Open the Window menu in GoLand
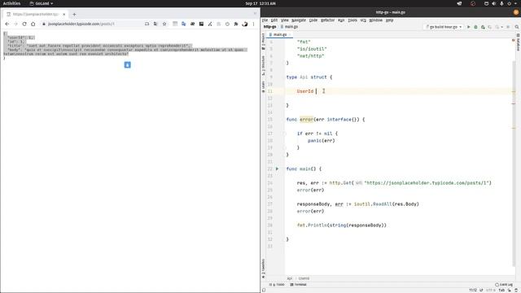The height and width of the screenshot is (293, 521). [x=376, y=20]
